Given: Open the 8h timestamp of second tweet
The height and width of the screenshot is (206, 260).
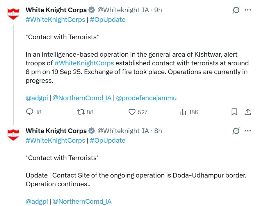Looking at the screenshot, I should (158, 131).
